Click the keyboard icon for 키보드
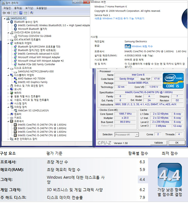Image resolution: width=188 pixels, height=203 pixels. click(12, 118)
